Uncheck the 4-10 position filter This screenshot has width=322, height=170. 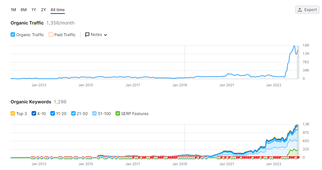pos(33,113)
